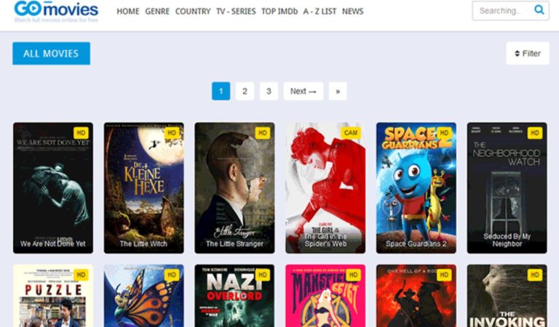Expand the Filter dropdown
The width and height of the screenshot is (559, 327).
coord(528,53)
